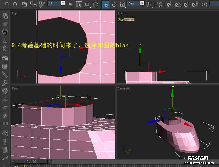Screen dimensions: 219x167
Task: Activate the Unlink Selection tool
Action: click(x=33, y=4)
